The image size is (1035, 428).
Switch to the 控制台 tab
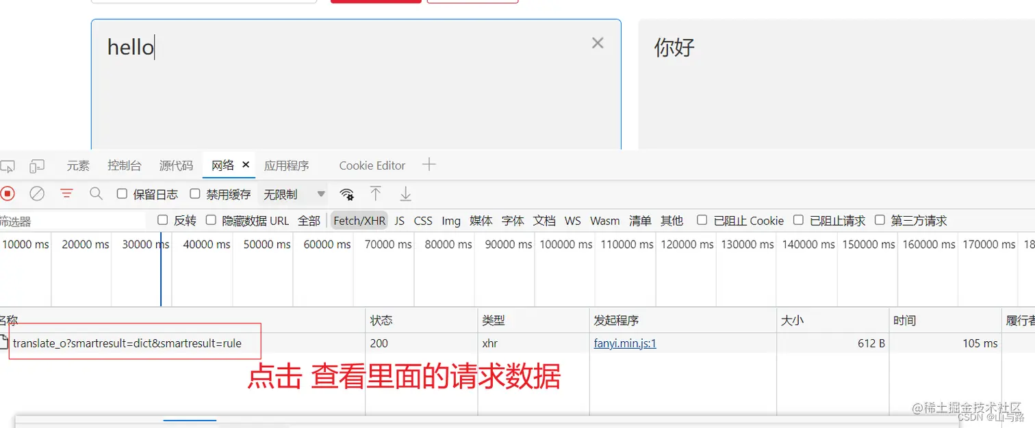pyautogui.click(x=124, y=165)
